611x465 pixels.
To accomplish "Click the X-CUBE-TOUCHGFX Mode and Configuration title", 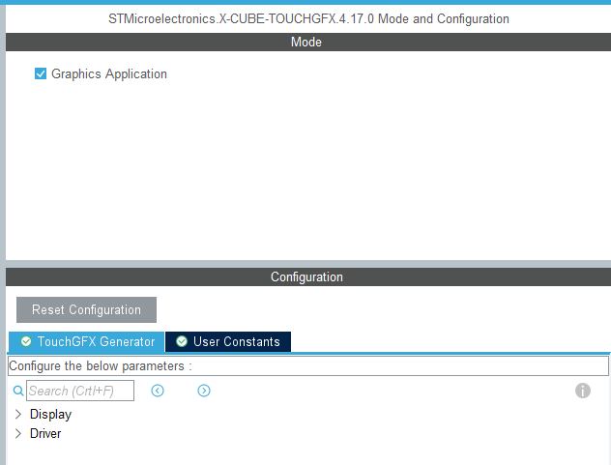I will [x=308, y=18].
